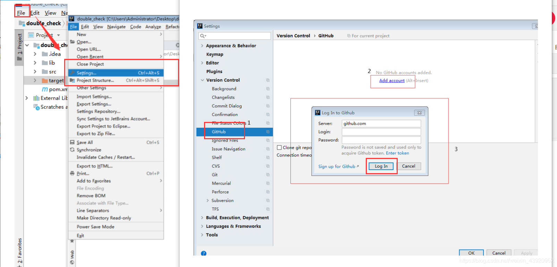Click the Add account link
557x267 pixels.
coord(392,80)
